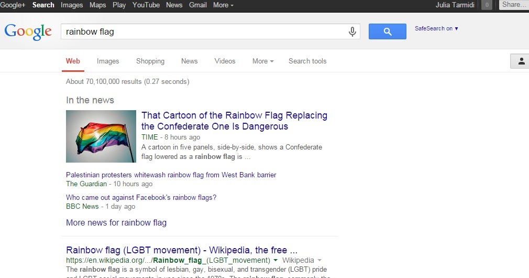Open Wikipedia Rainbow flag (LGBT movement) result
This screenshot has height=278, width=529.
pos(182,250)
